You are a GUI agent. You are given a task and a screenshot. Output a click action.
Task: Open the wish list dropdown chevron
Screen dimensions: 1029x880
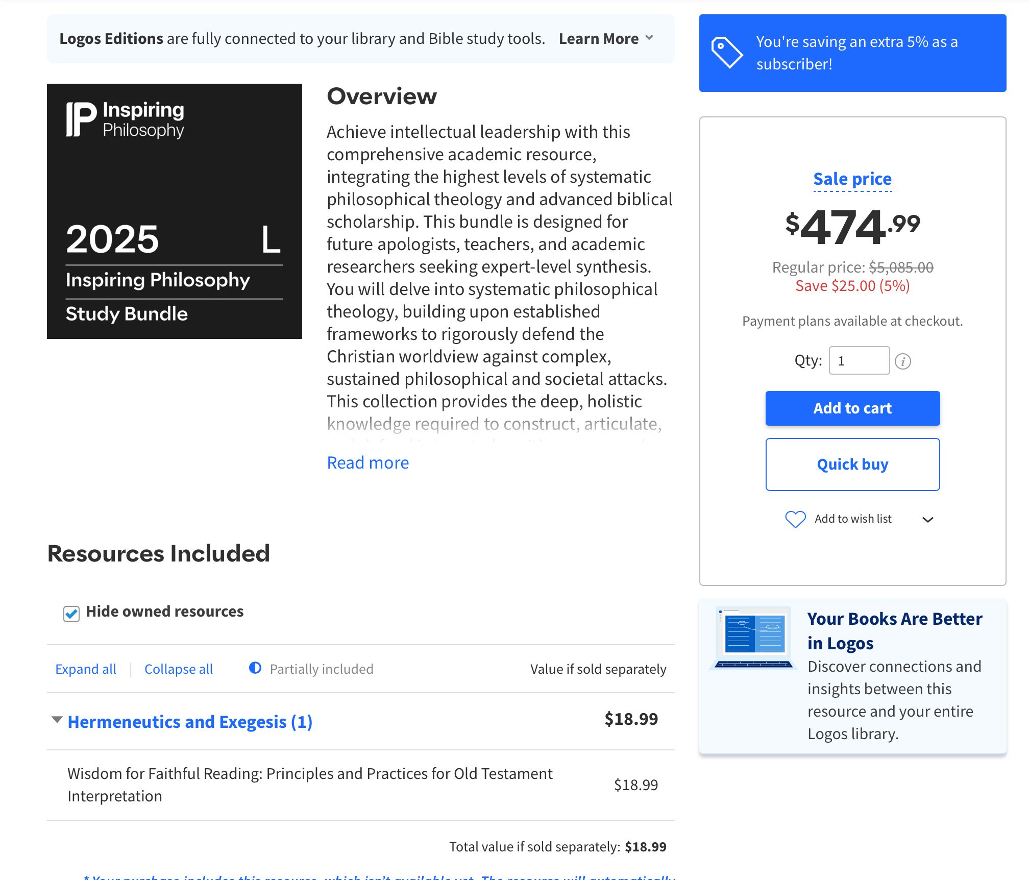point(927,520)
